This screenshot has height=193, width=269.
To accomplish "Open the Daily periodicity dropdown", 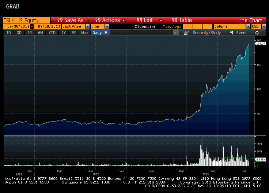I will coord(100,33).
